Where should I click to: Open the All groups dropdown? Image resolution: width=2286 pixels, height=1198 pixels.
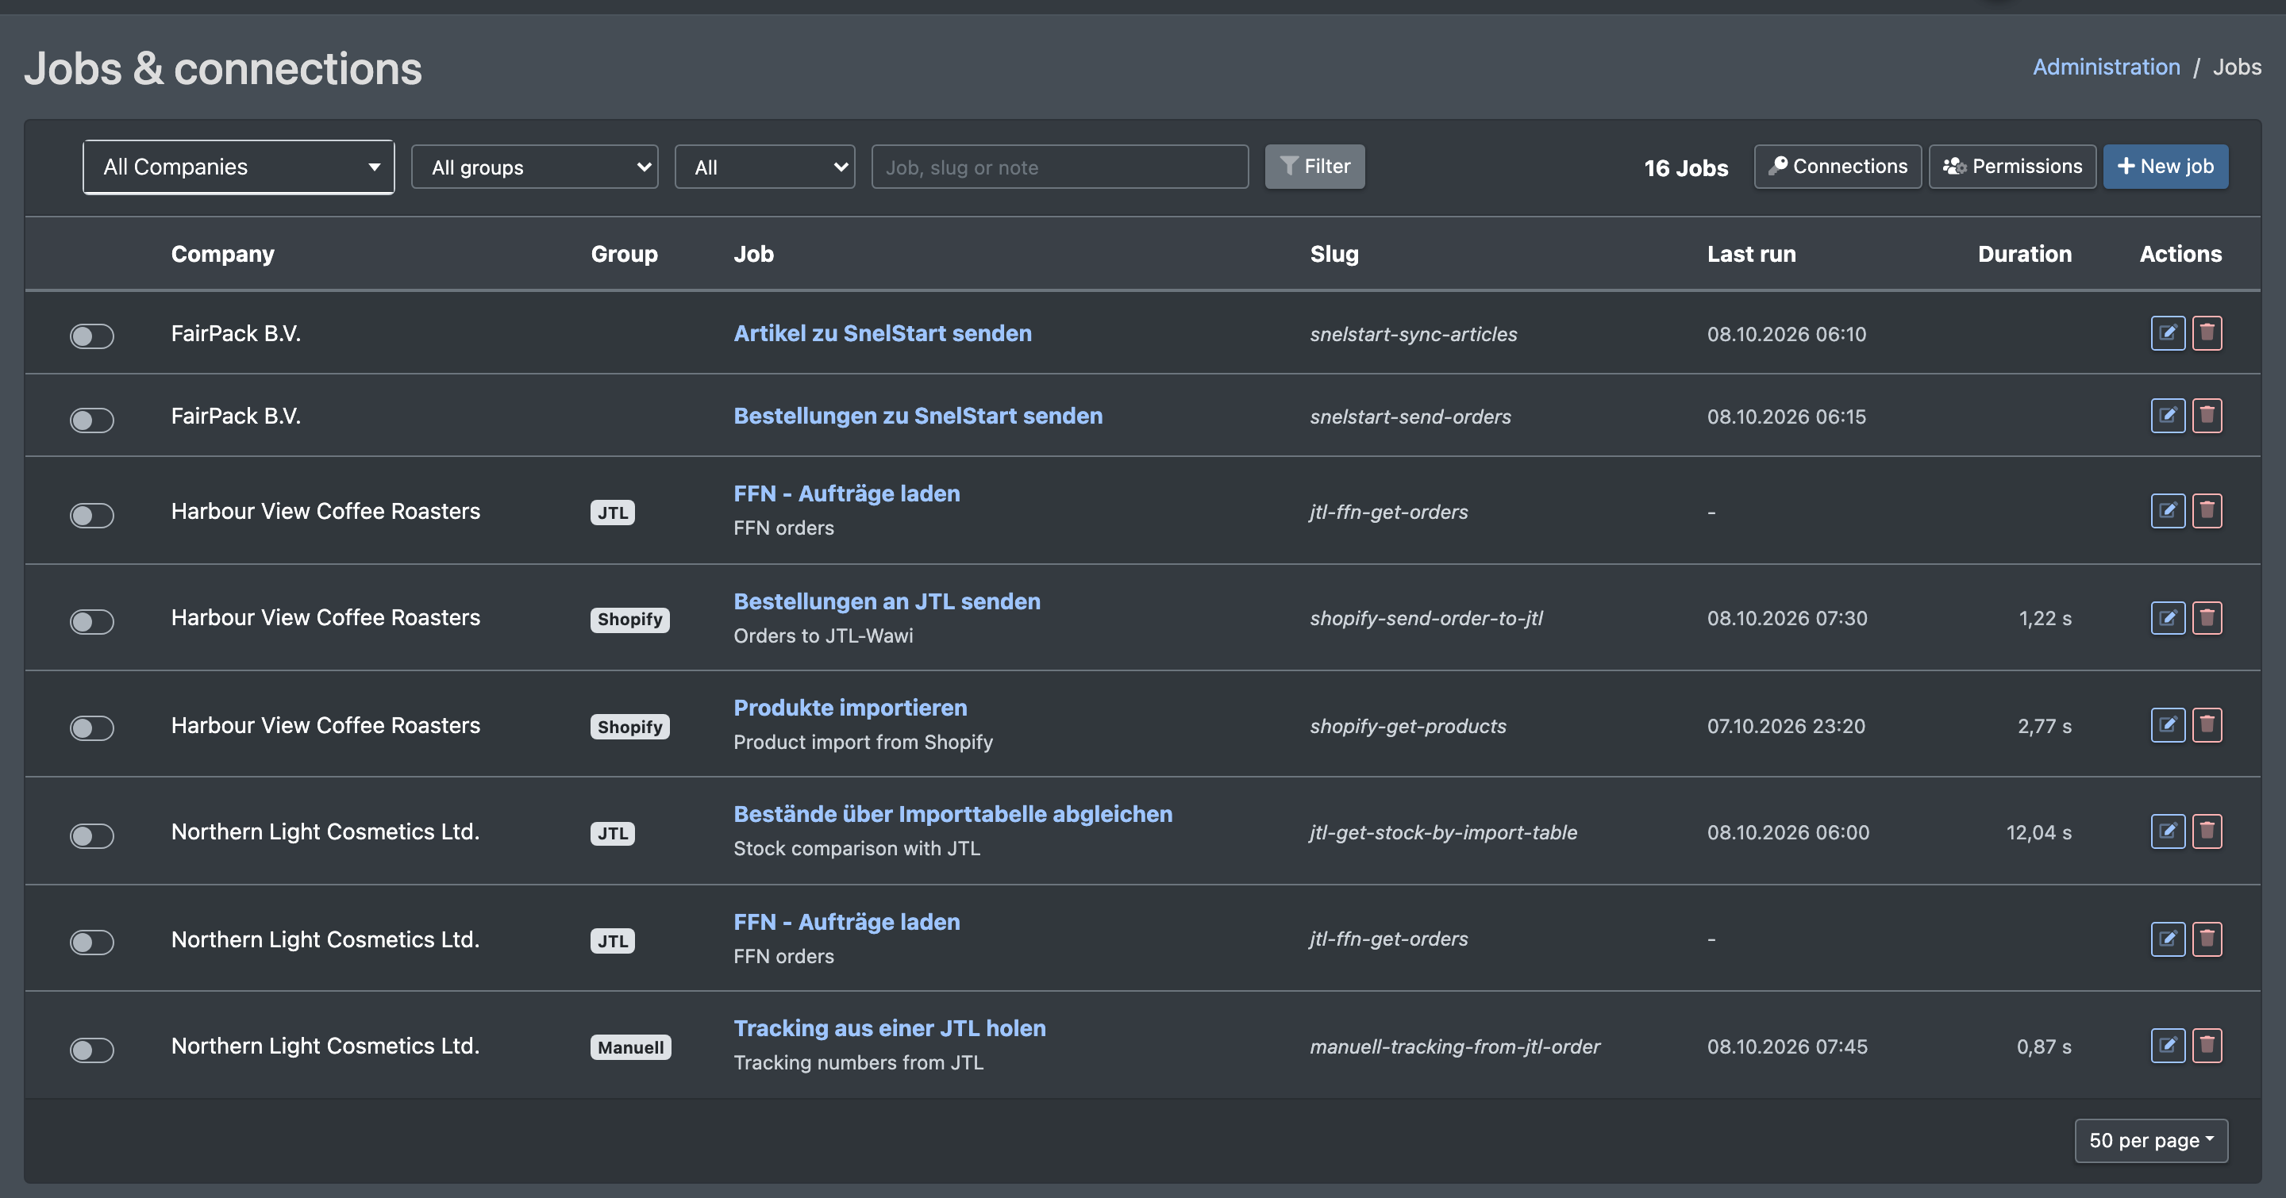pyautogui.click(x=534, y=167)
